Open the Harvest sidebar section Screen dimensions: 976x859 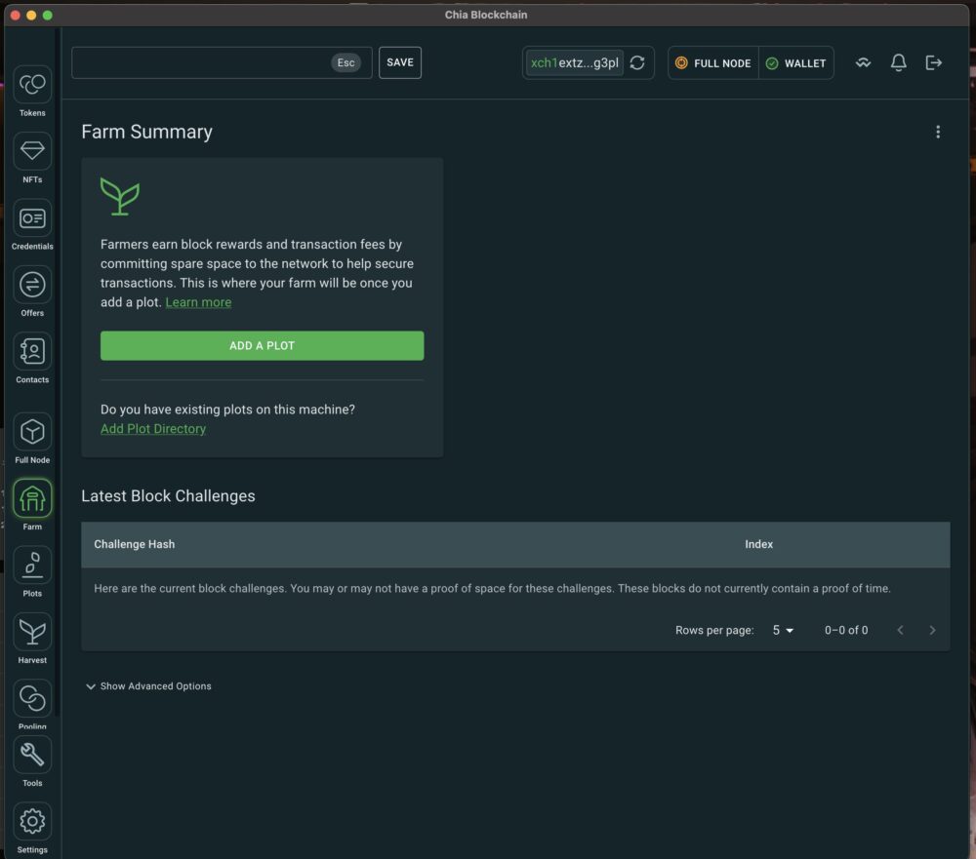32,639
